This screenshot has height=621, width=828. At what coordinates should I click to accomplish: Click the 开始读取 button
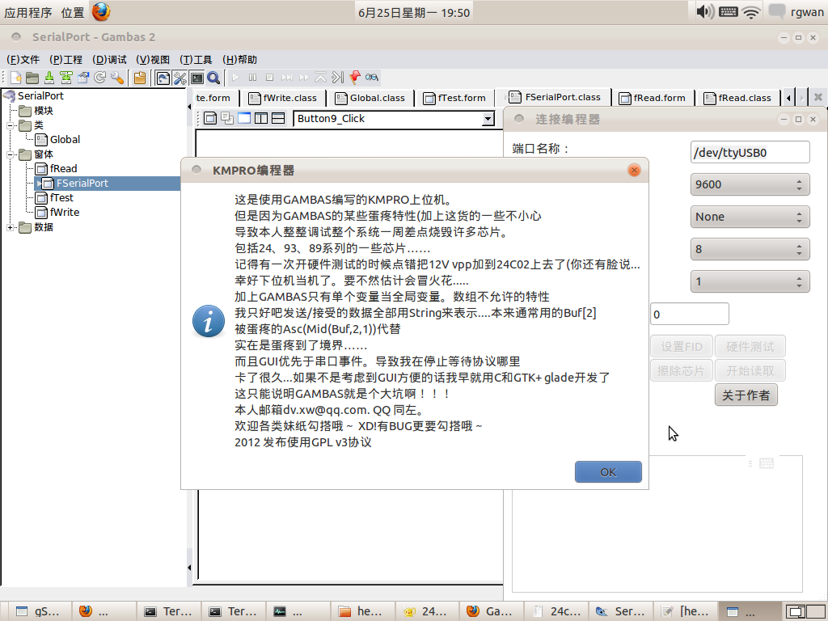[x=750, y=370]
